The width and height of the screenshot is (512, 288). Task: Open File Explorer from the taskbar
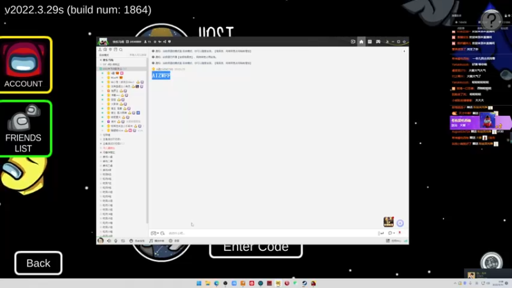pyautogui.click(x=207, y=283)
